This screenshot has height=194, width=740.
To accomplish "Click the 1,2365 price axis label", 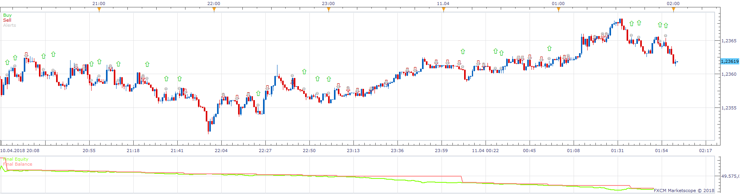I will (x=729, y=41).
